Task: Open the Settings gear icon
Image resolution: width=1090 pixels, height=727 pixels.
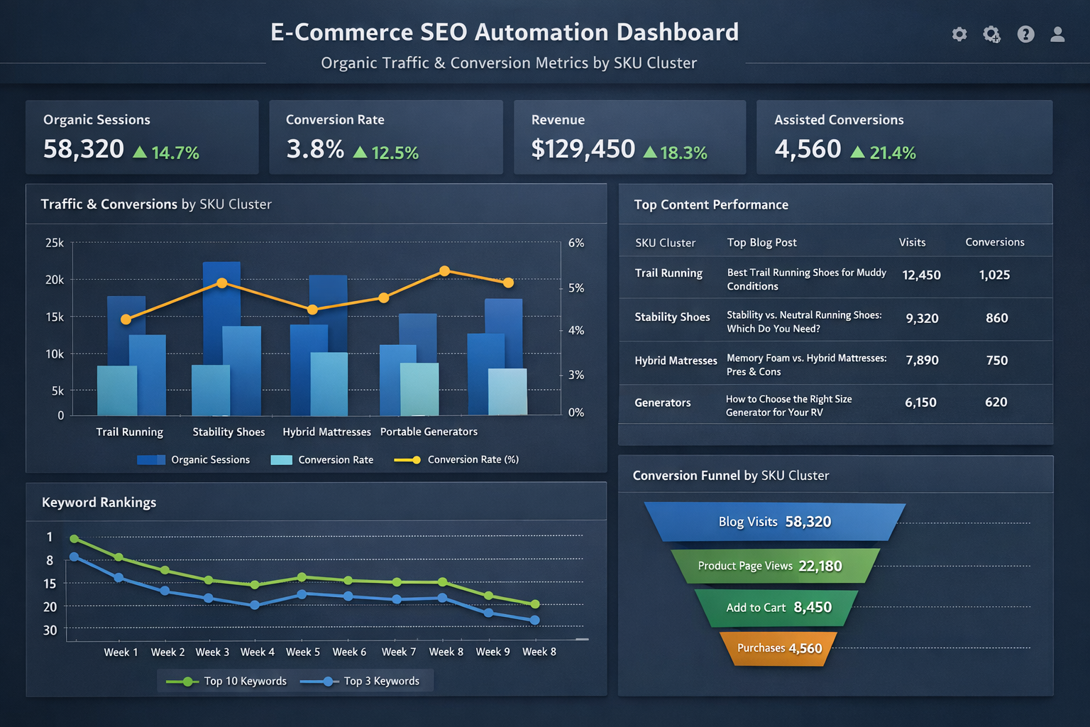Action: coord(959,34)
